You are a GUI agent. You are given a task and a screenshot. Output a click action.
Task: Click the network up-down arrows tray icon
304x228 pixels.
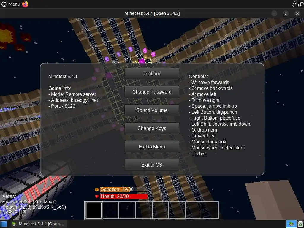point(294,4)
